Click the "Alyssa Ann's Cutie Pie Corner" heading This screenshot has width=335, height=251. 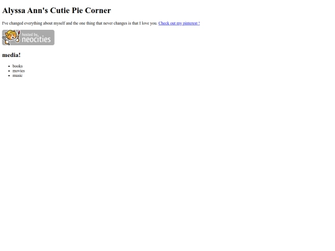click(x=56, y=11)
